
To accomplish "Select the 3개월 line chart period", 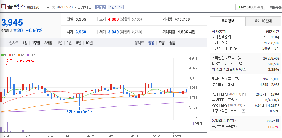I will coord(49,43).
